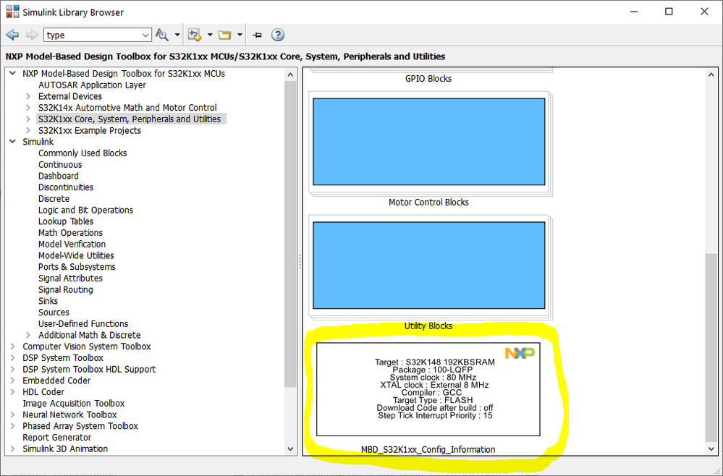
Task: Select Commonly Used Blocks
Action: point(83,153)
